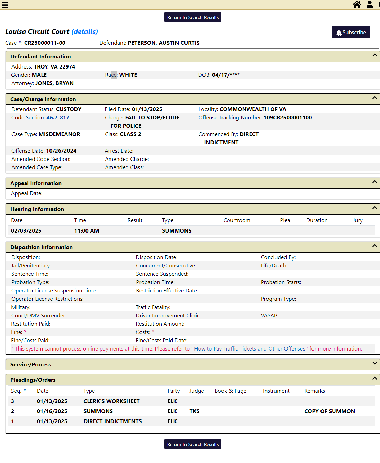Click offense tracking number 109CR2500001100

(x=288, y=118)
